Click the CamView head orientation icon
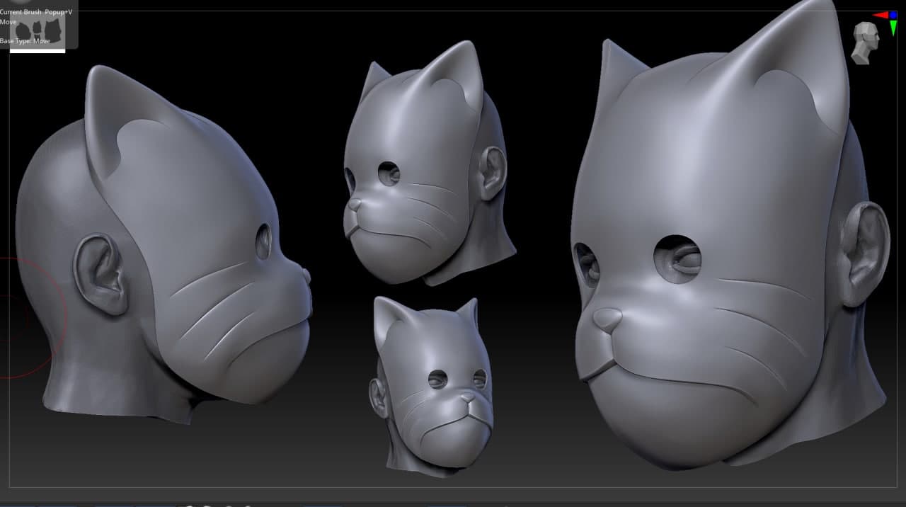Image resolution: width=906 pixels, height=507 pixels. click(x=865, y=43)
